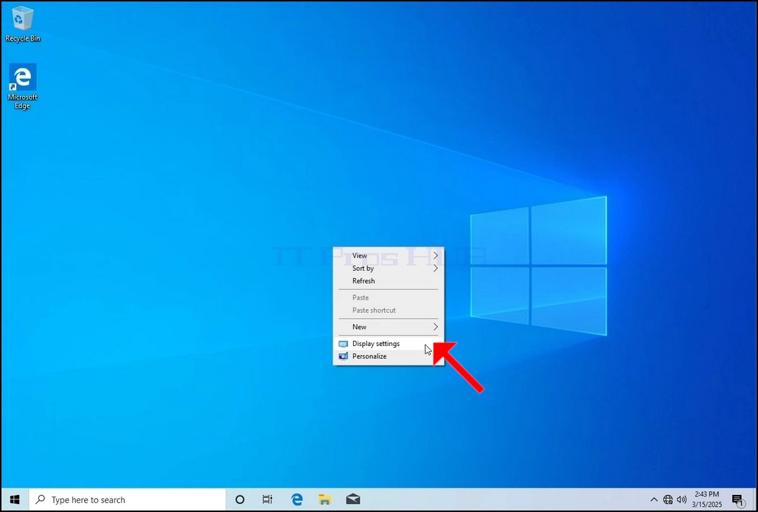Open the Recycle Bin desktop icon
This screenshot has width=758, height=512.
(22, 24)
